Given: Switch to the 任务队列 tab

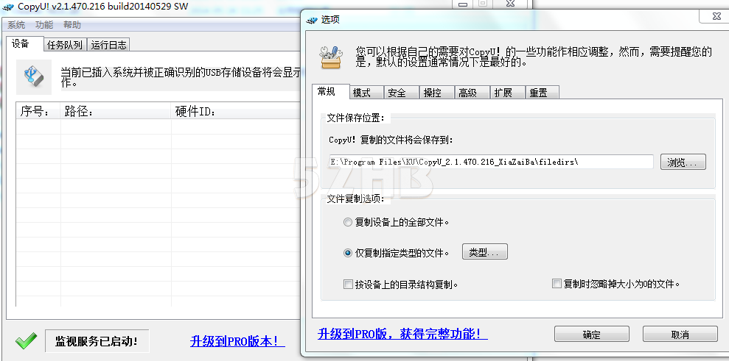Looking at the screenshot, I should pos(65,45).
